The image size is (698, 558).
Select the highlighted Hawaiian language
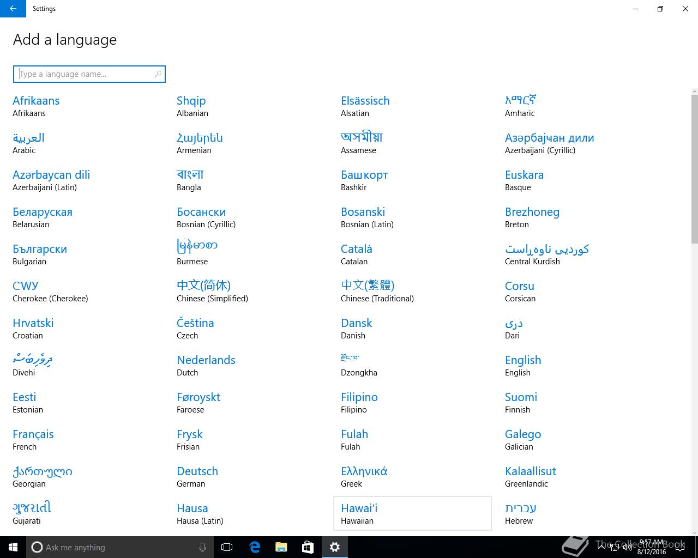412,513
